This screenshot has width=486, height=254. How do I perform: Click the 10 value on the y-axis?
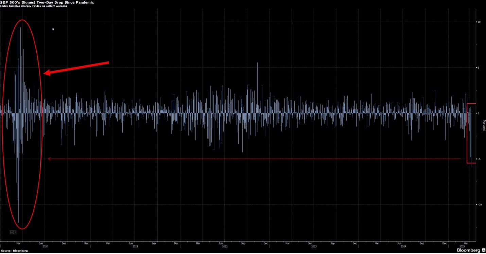[479, 22]
